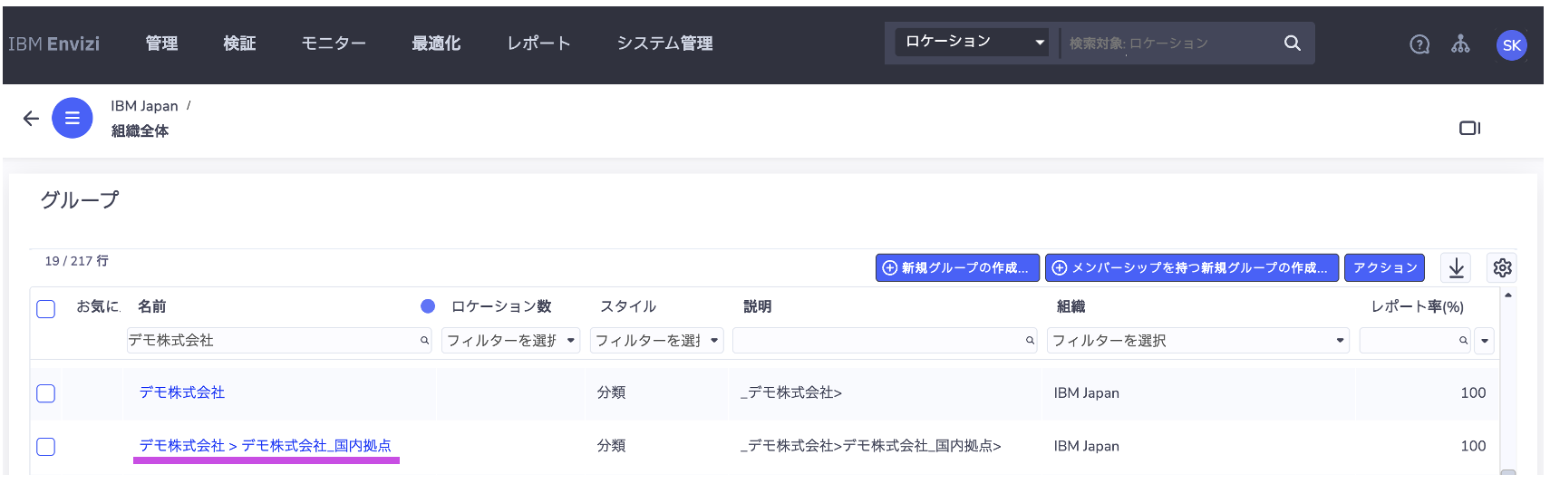Click the blue dot indicator in header
This screenshot has height=484, width=1550.
click(x=428, y=306)
